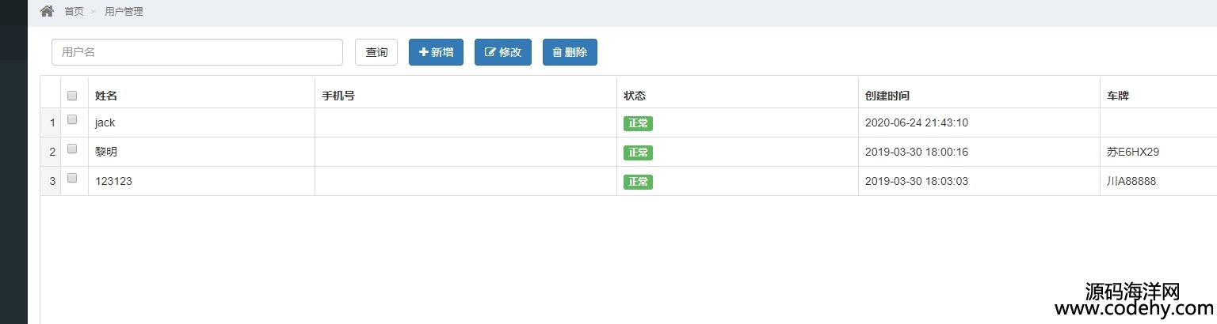This screenshot has width=1217, height=324.
Task: Click the 删除 (delete) button
Action: click(x=570, y=52)
